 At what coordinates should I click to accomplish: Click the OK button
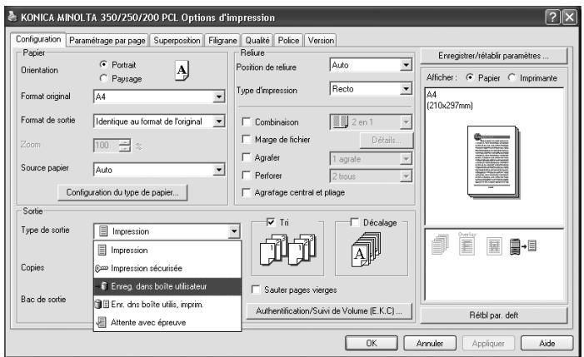click(372, 343)
